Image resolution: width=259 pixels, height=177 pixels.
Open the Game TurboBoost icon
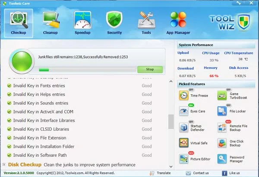[222, 96]
